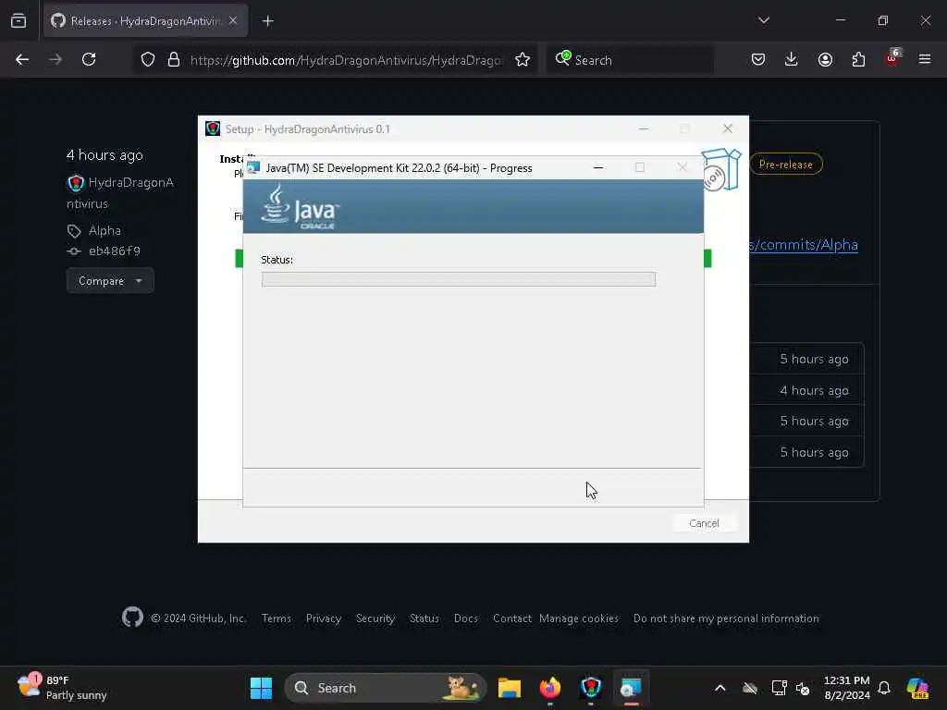This screenshot has height=710, width=947.
Task: Click Manage cookies in footer
Action: (579, 618)
